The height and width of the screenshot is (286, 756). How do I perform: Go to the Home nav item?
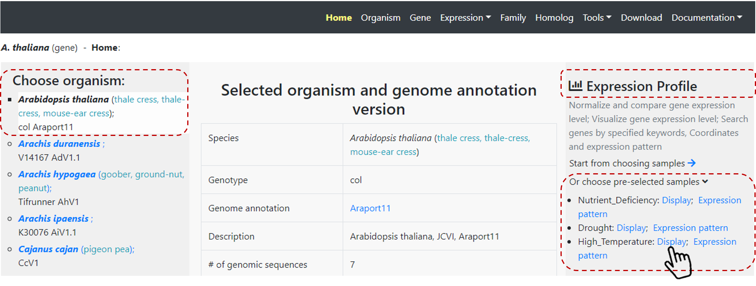tap(338, 18)
